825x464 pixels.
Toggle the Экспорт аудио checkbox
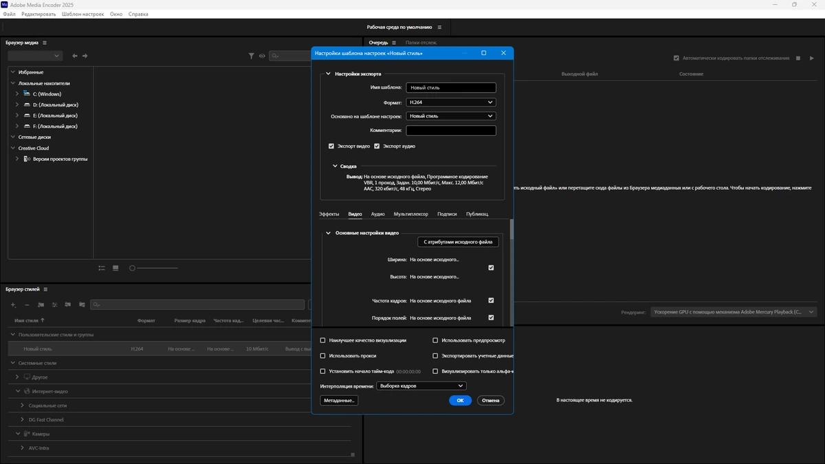(x=377, y=146)
